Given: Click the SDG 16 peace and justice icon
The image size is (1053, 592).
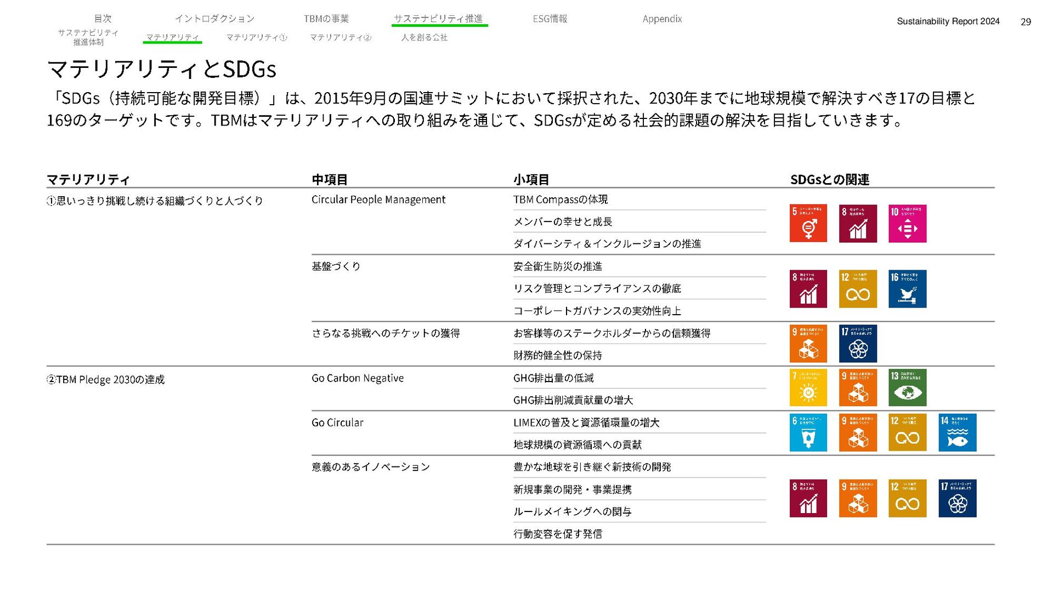Looking at the screenshot, I should 907,289.
